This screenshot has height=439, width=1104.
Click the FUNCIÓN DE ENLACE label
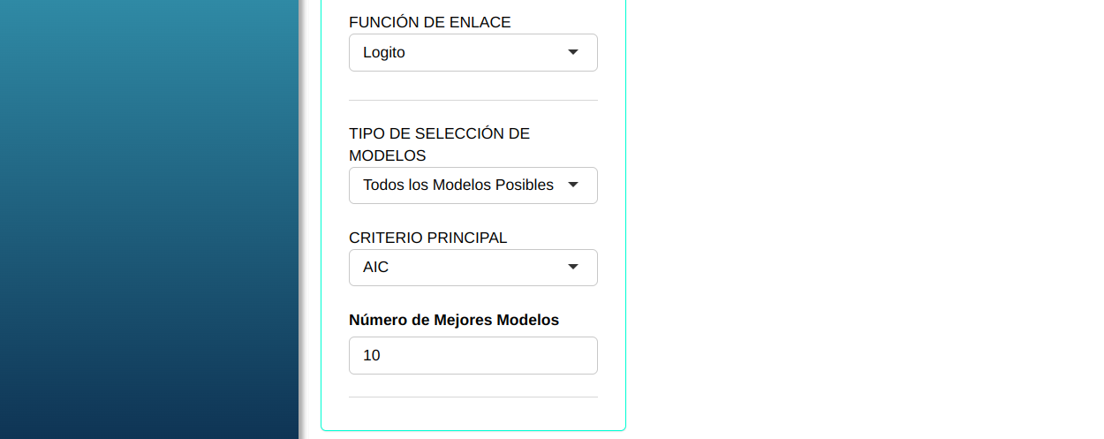[x=430, y=22]
